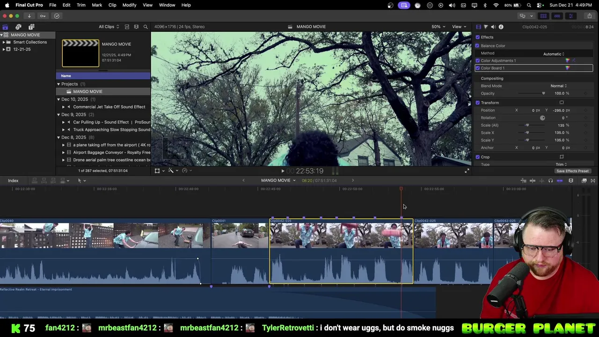Collapse the Projects group triangle
Viewport: 599px width, 337px height.
(x=58, y=84)
